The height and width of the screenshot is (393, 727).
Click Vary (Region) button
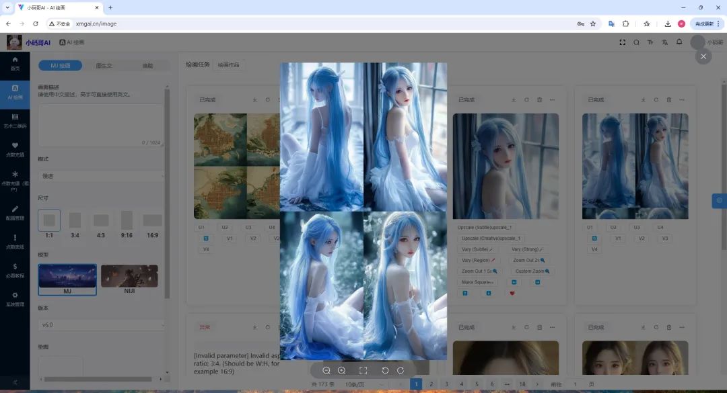click(479, 260)
